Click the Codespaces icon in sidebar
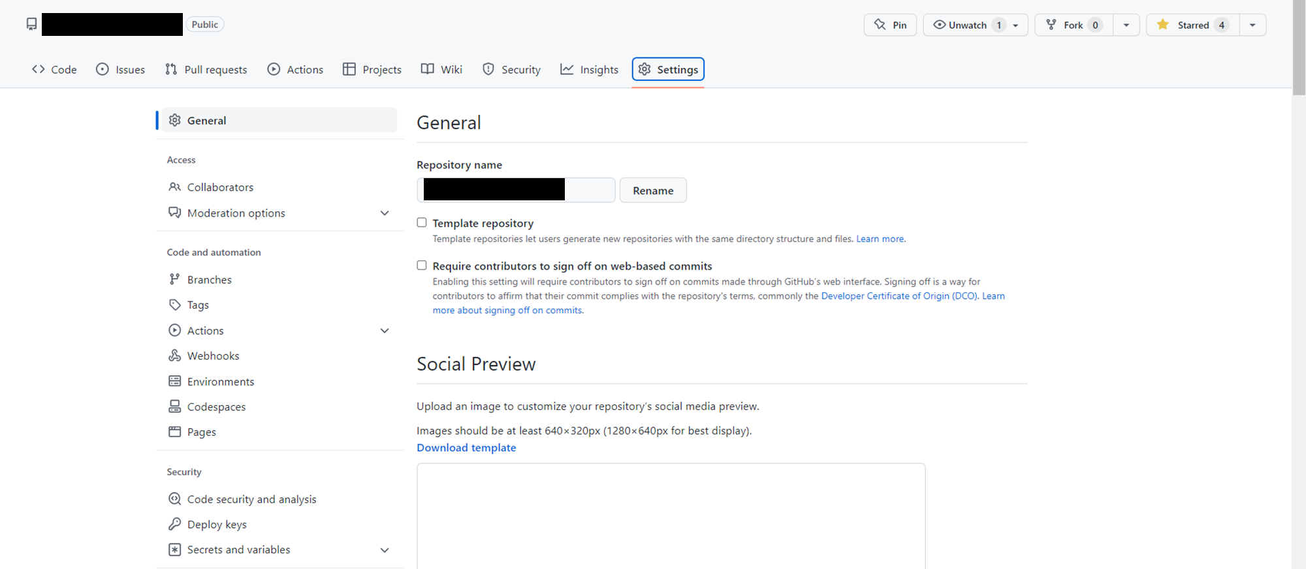Image resolution: width=1306 pixels, height=569 pixels. click(175, 407)
